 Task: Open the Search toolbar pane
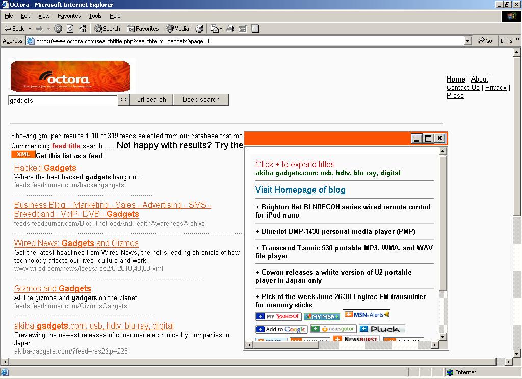tap(107, 29)
